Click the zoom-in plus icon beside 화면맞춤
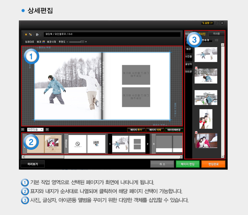Screen dimensions: 248x215 [48, 129]
